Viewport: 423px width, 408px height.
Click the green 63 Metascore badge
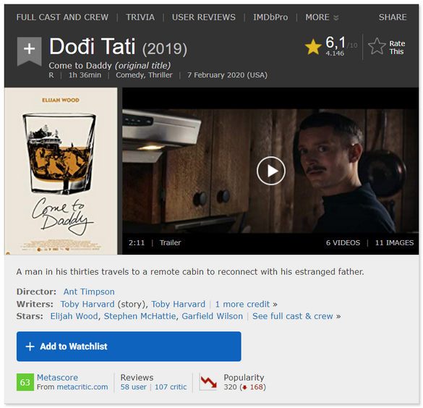(25, 382)
